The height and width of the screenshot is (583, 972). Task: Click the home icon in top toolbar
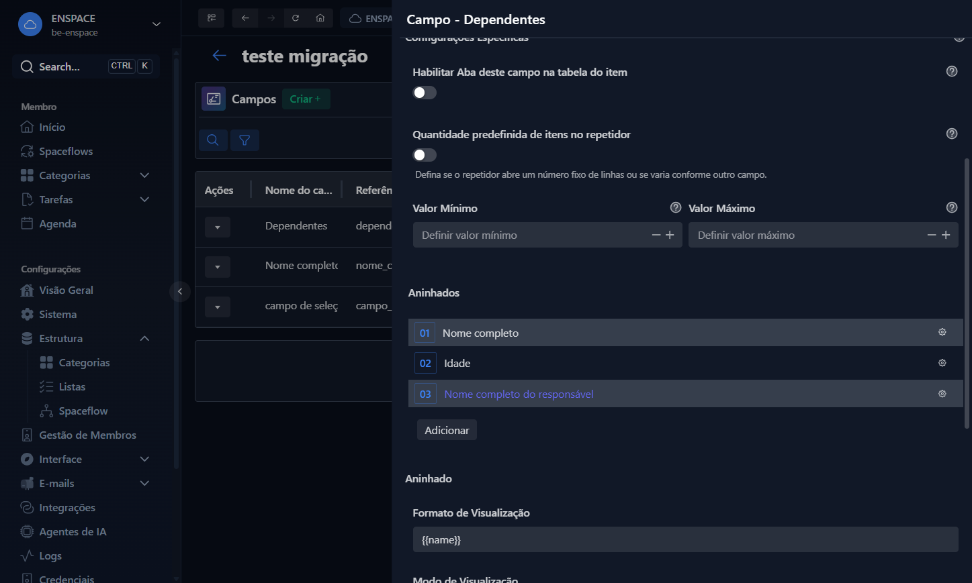coord(320,18)
